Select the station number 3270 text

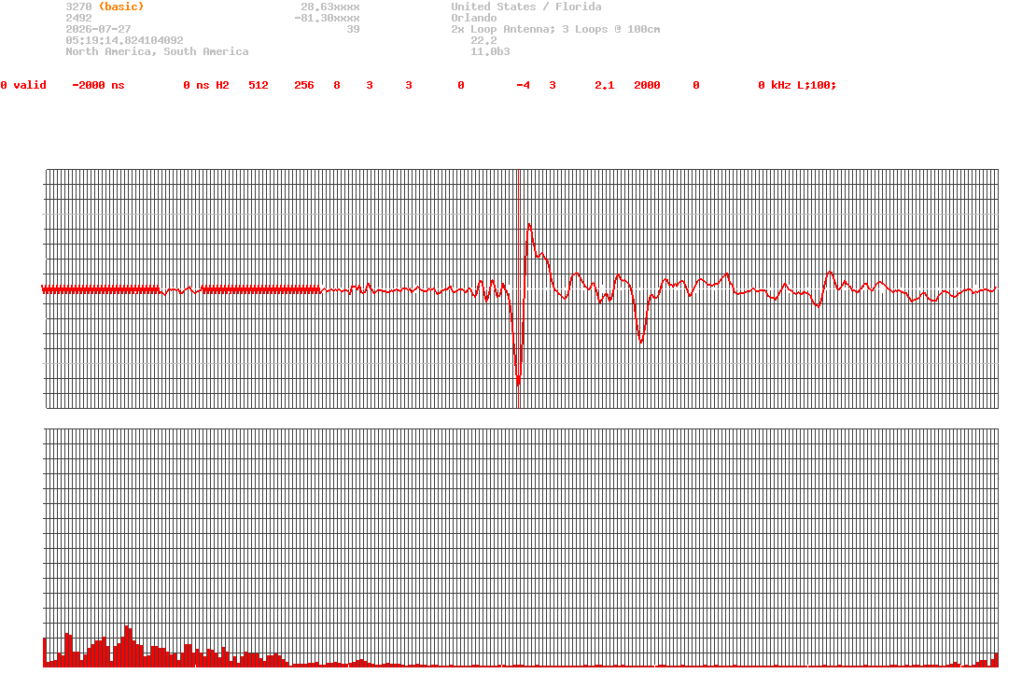point(78,7)
